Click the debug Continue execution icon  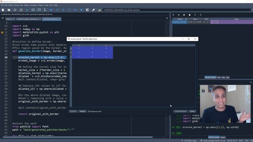[75, 10]
